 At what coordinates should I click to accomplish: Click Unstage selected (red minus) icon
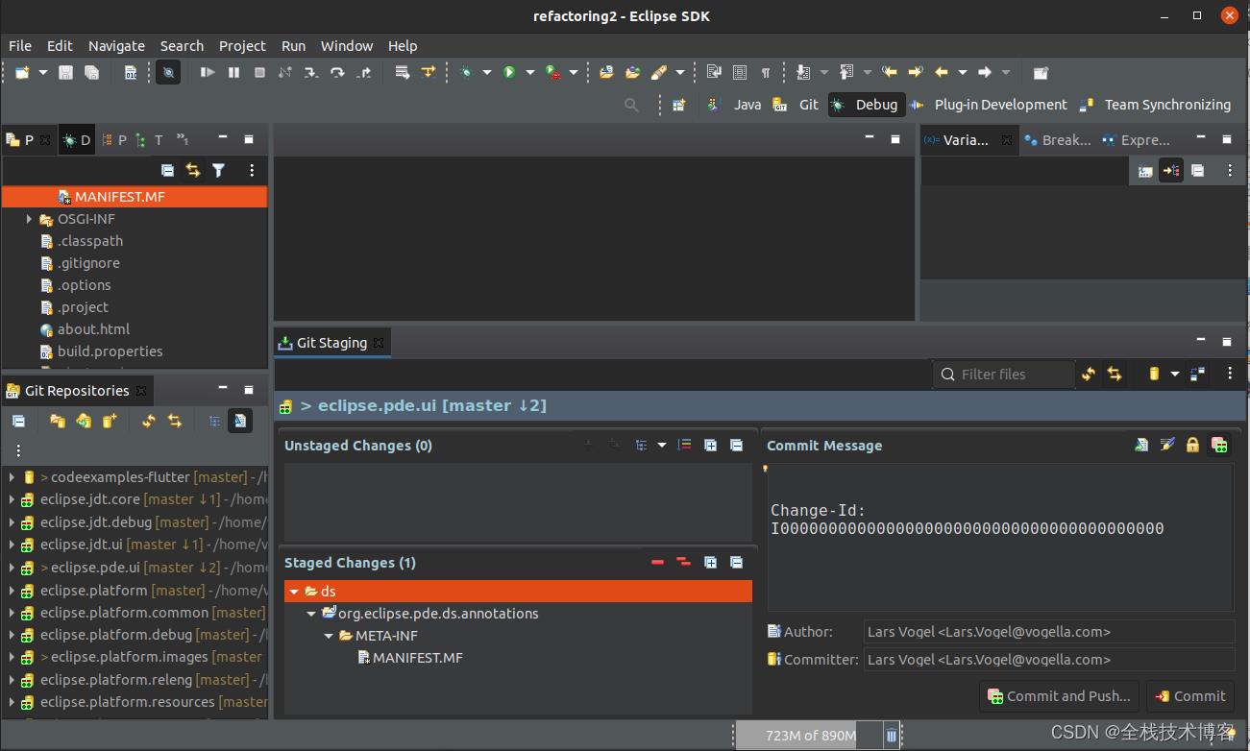click(x=658, y=563)
